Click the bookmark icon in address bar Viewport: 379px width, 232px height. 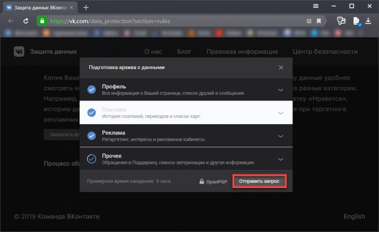pyautogui.click(x=319, y=21)
